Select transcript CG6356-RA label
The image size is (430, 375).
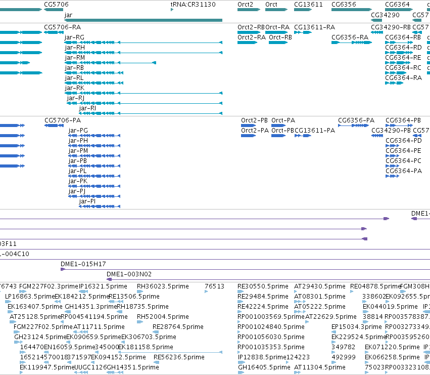coord(350,37)
